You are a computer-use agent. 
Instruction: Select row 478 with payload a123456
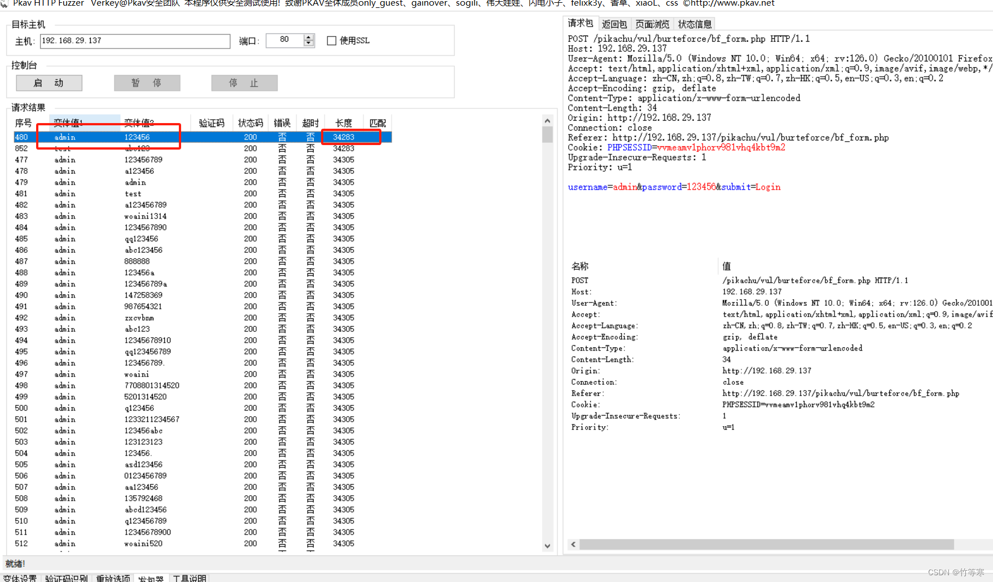click(x=202, y=171)
